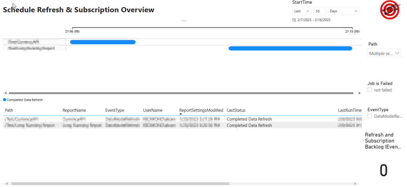Open the 'Last' relative date dropdown
This screenshot has width=407, height=187.
point(301,11)
